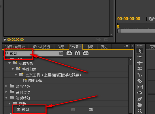Select the Track Select tool
155x114 pixels.
click(140, 57)
